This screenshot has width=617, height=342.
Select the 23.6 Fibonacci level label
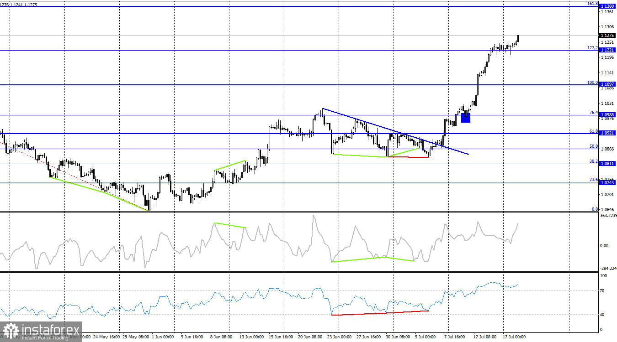point(594,180)
